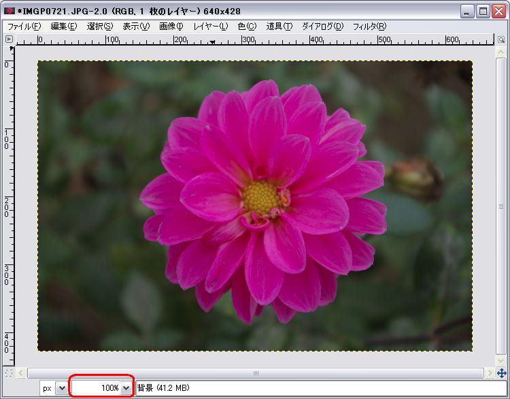
Task: Minimize the IMGP0721.JPG window
Action: (467, 12)
